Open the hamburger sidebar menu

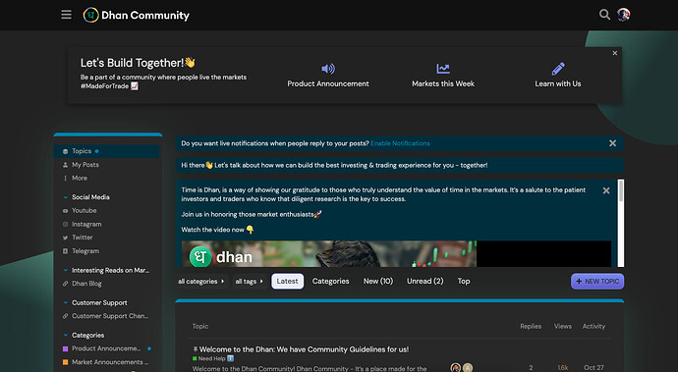[x=66, y=15]
